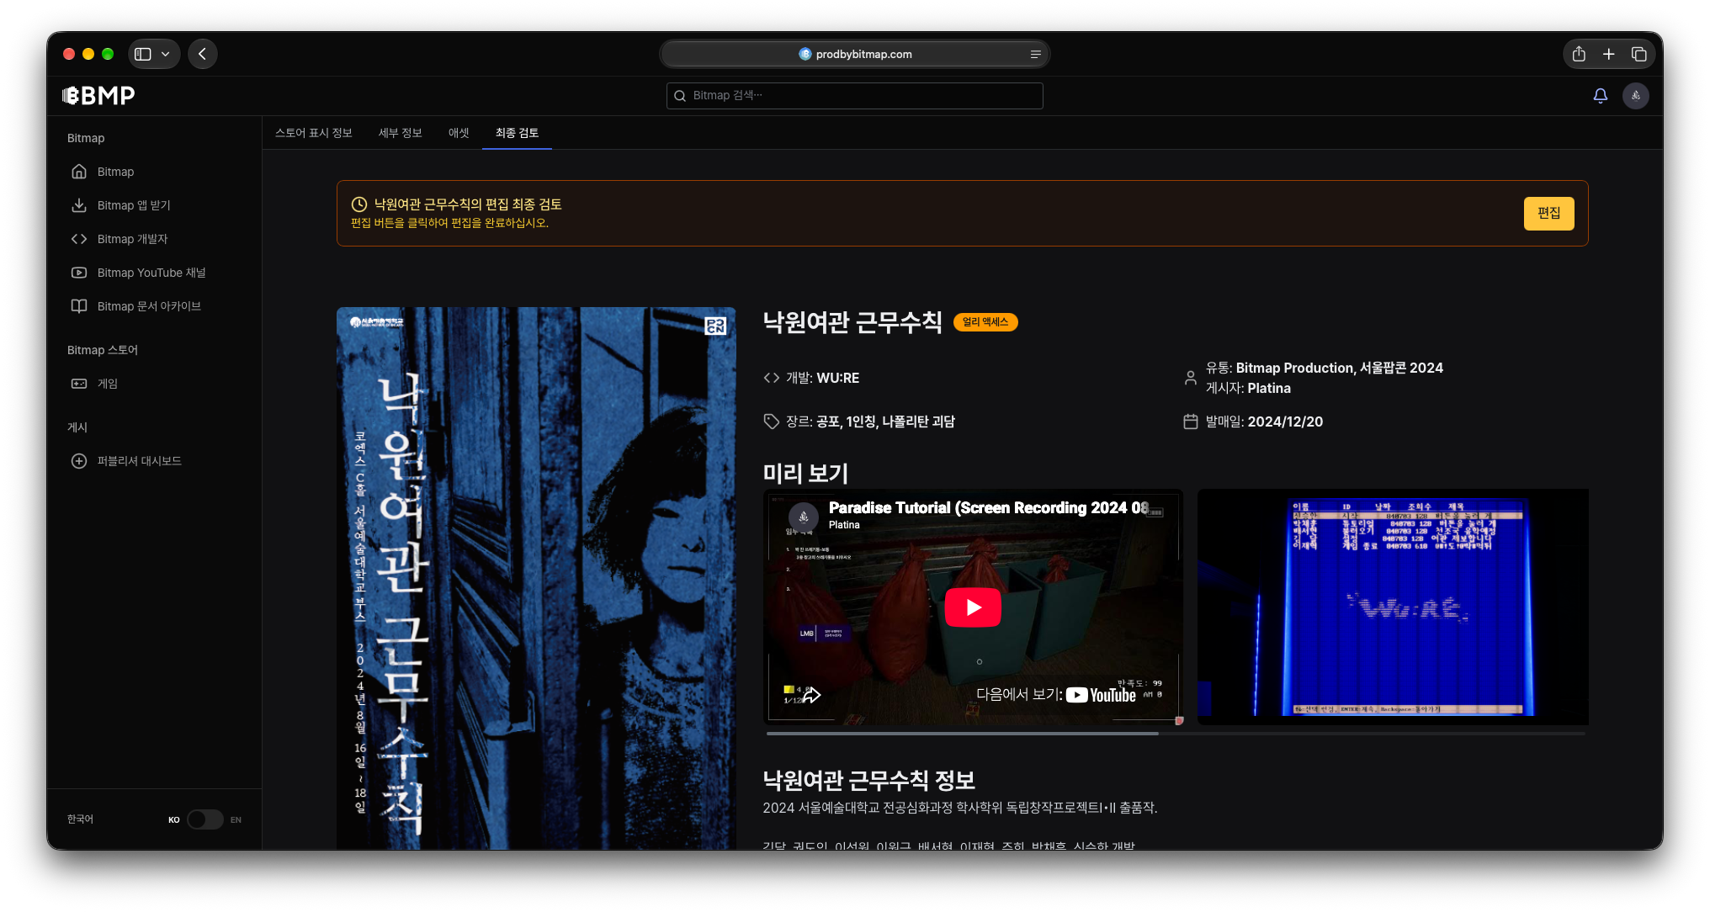Open a new Safari tab
The image size is (1710, 912).
(1608, 54)
